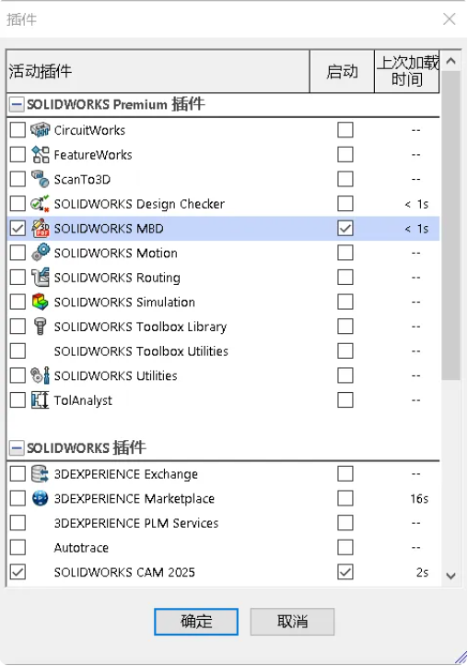Disable SOLIDWORKS CAM 2025 active checkbox
468x666 pixels.
[x=18, y=572]
